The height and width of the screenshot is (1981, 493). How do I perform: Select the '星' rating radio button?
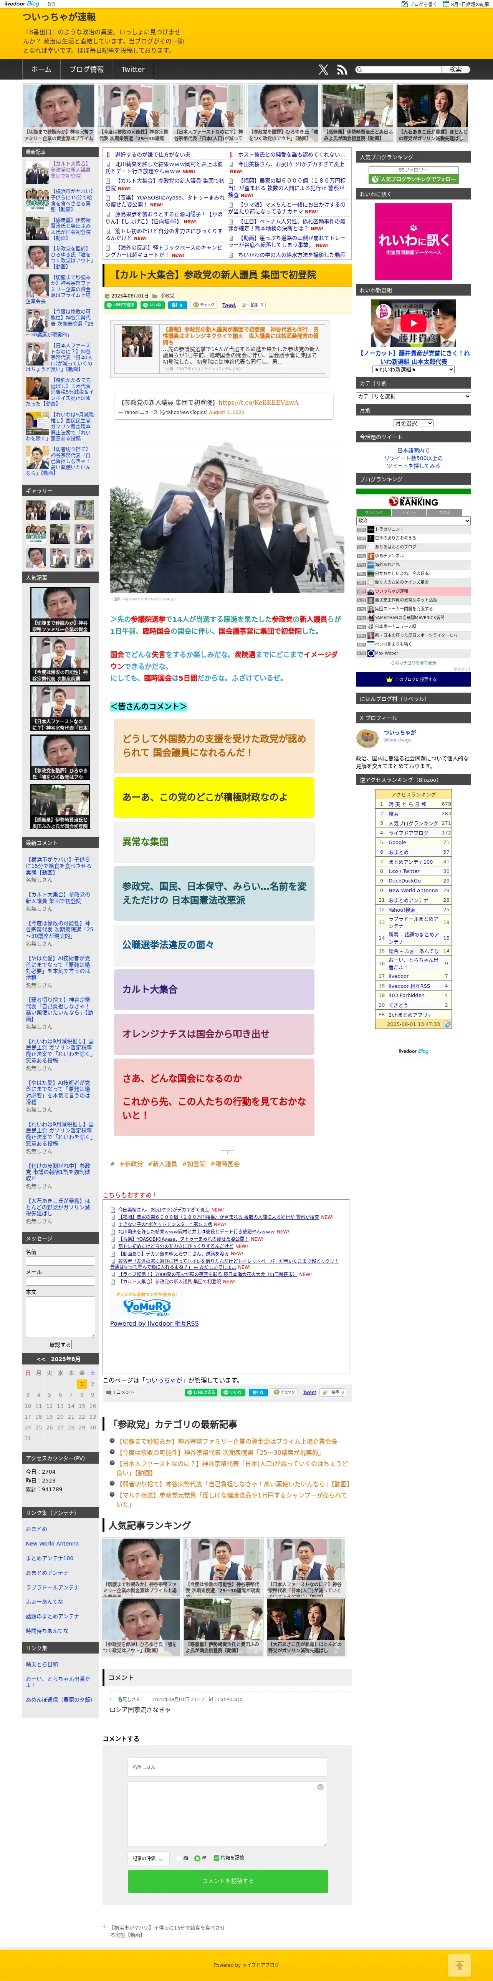[x=197, y=1858]
